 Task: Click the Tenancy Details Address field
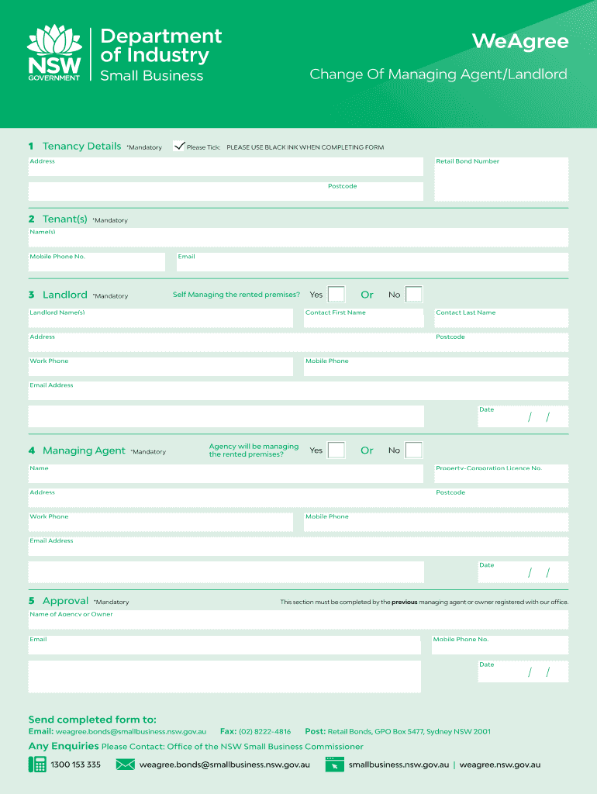(226, 167)
